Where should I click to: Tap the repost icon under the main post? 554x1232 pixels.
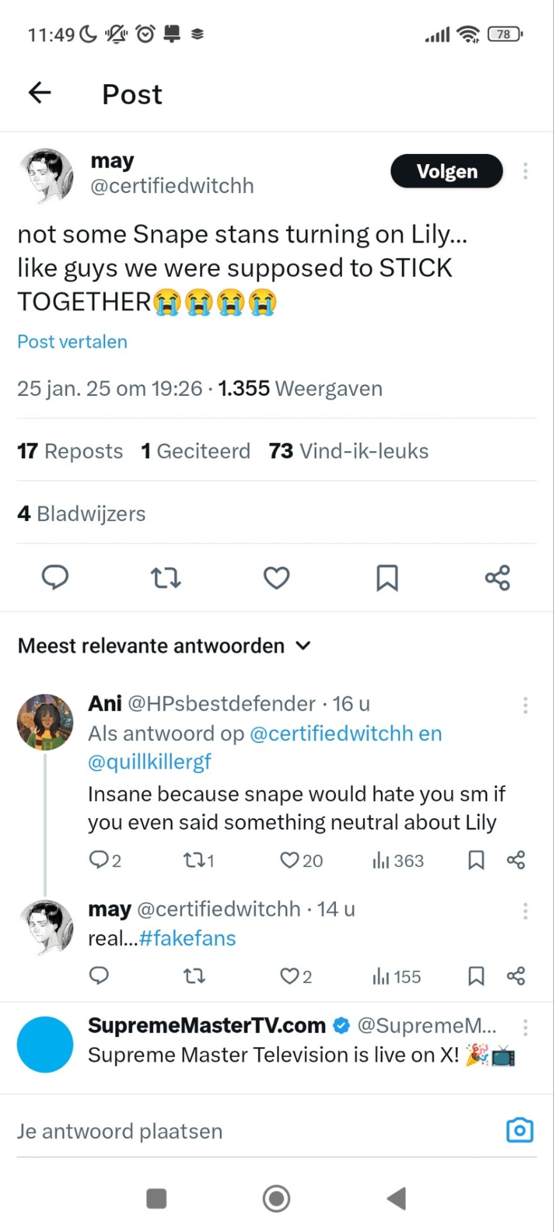tap(165, 577)
